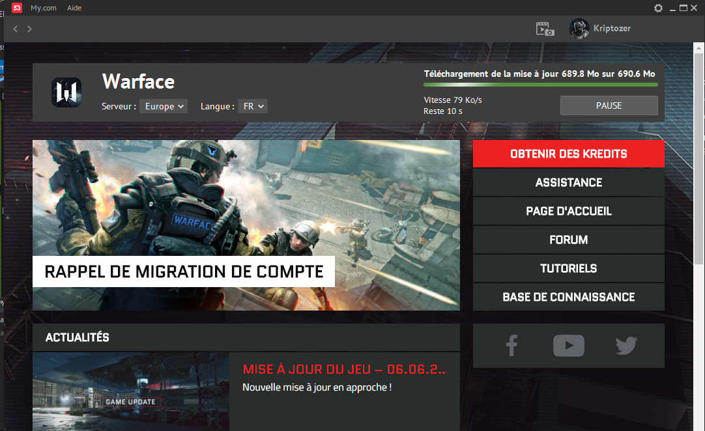705x431 pixels.
Task: Open the Aide menu
Action: tap(74, 8)
